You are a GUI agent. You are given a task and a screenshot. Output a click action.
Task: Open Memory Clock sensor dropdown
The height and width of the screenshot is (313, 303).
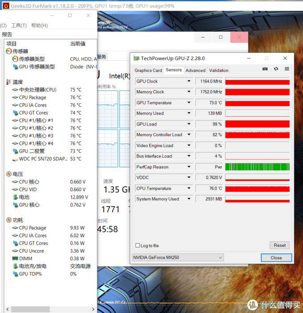(189, 92)
